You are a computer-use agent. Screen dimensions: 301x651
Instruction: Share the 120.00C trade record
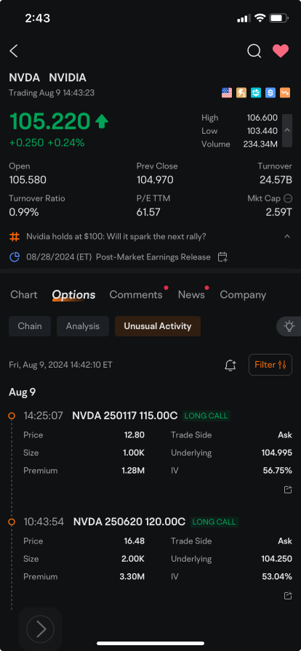(288, 596)
